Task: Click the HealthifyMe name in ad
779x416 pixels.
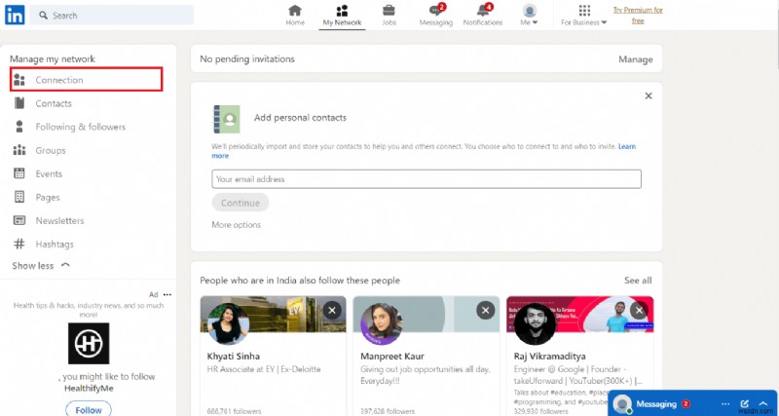Action: [89, 389]
